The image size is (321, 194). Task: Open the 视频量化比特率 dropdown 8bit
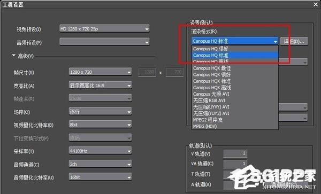pyautogui.click(x=101, y=125)
